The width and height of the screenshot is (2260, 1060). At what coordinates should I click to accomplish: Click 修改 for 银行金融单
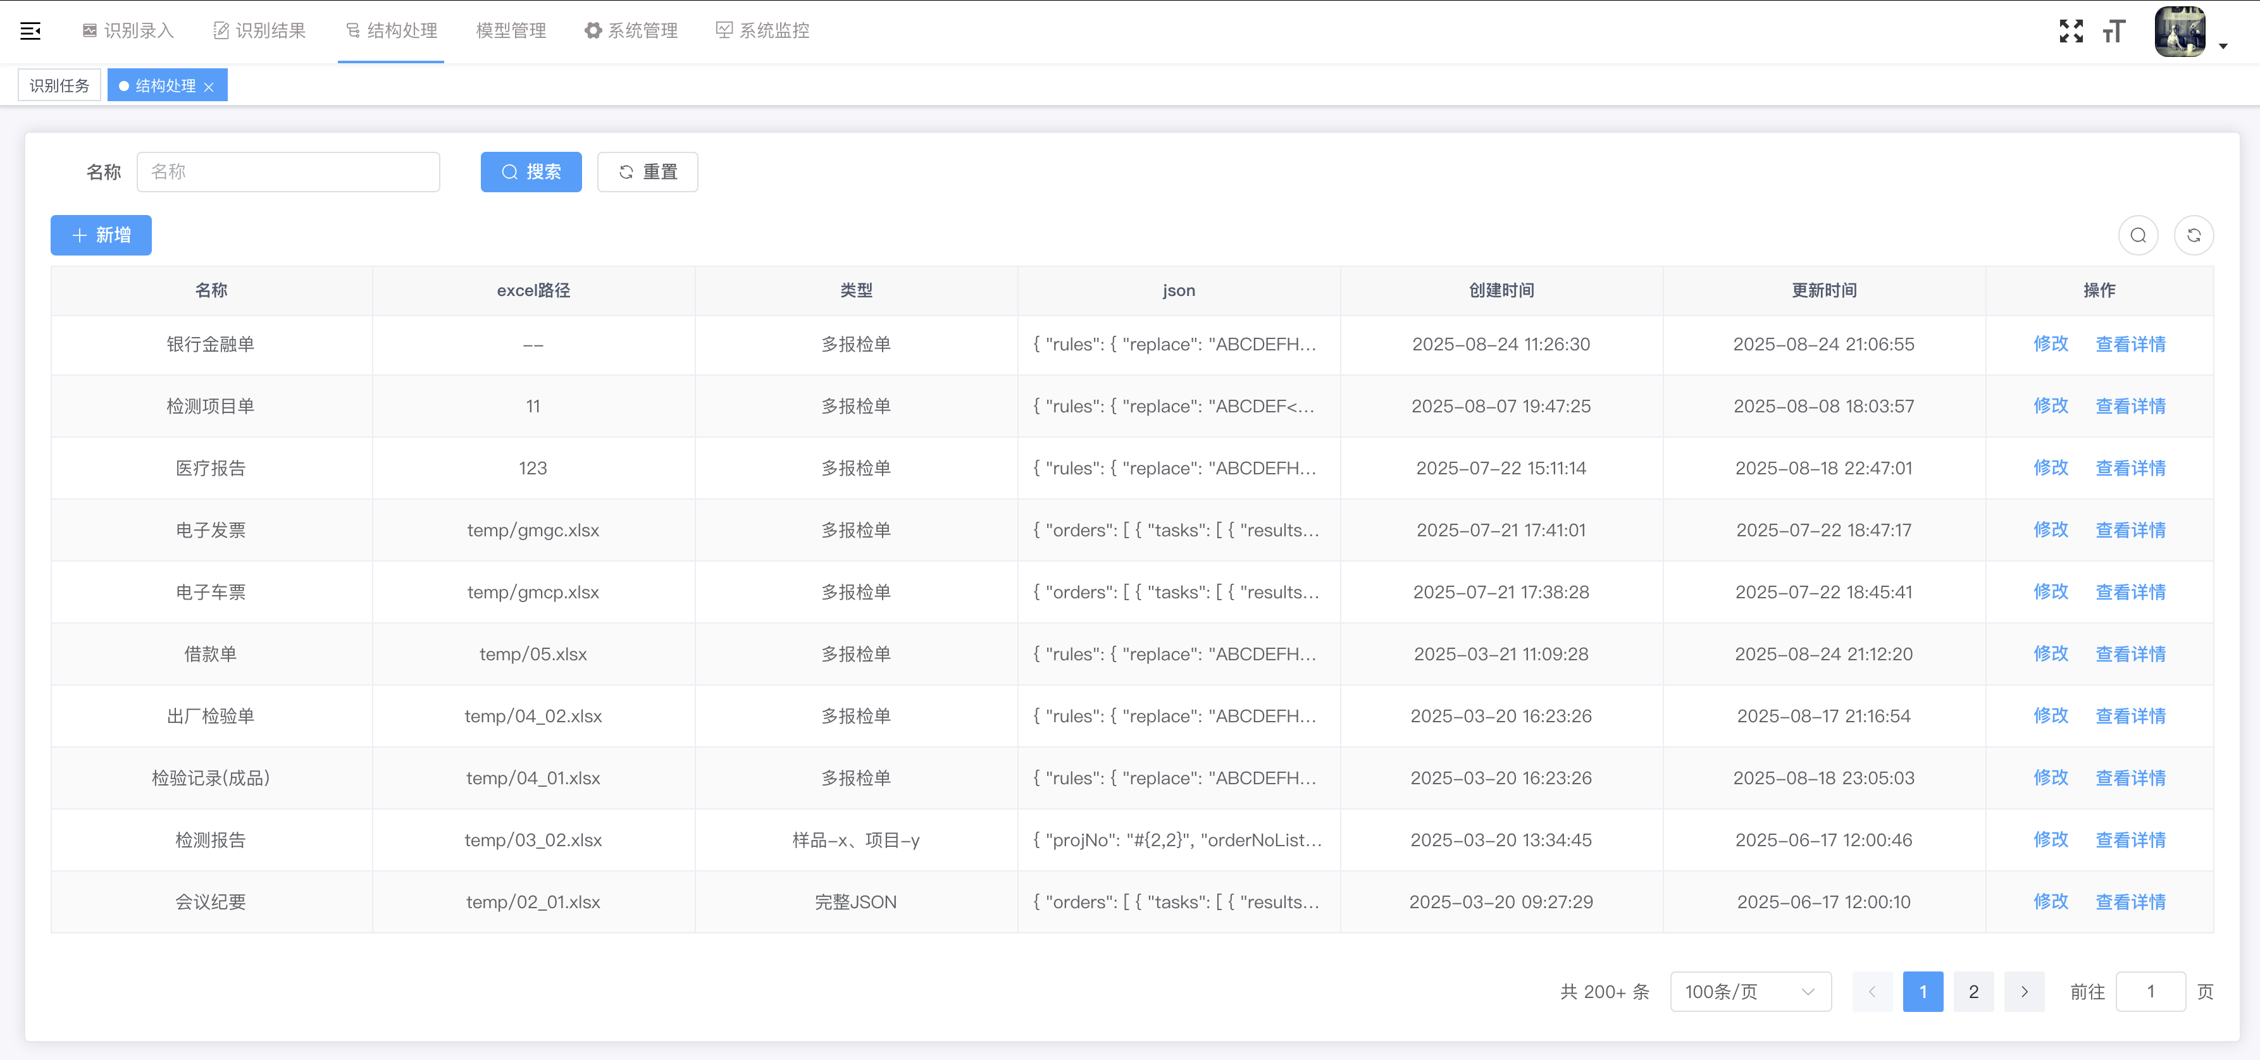tap(2051, 343)
